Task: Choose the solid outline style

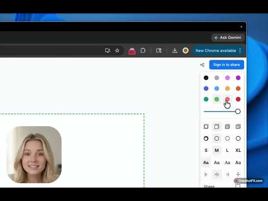Action: coord(238,138)
